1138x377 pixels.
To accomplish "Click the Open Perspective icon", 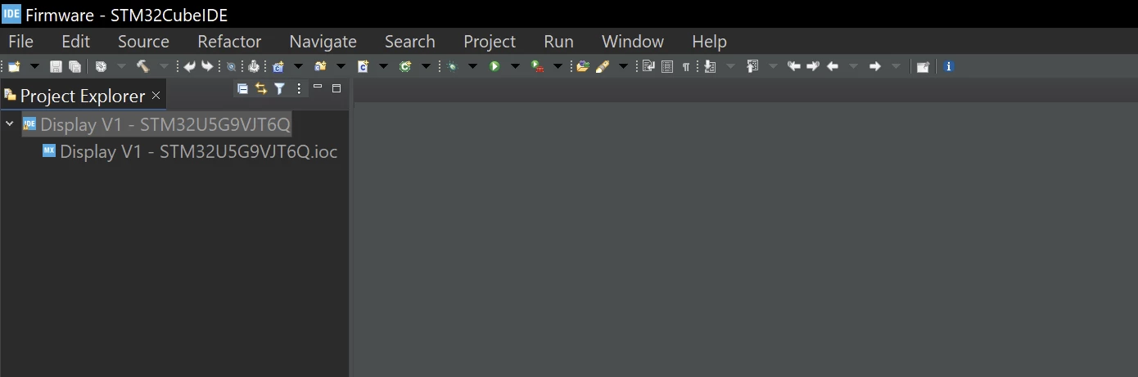I will coord(923,66).
